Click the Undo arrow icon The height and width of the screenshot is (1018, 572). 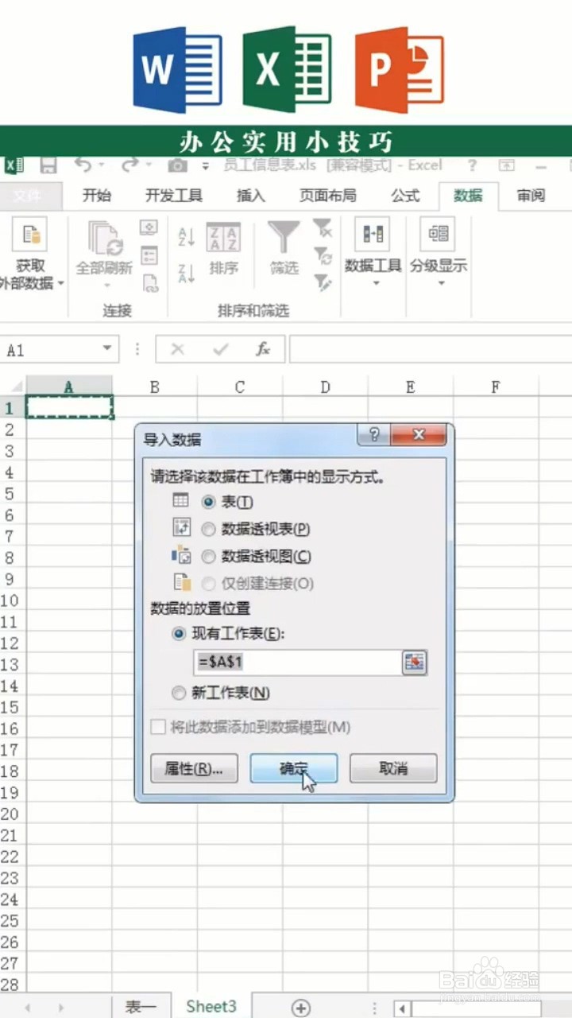pyautogui.click(x=83, y=165)
